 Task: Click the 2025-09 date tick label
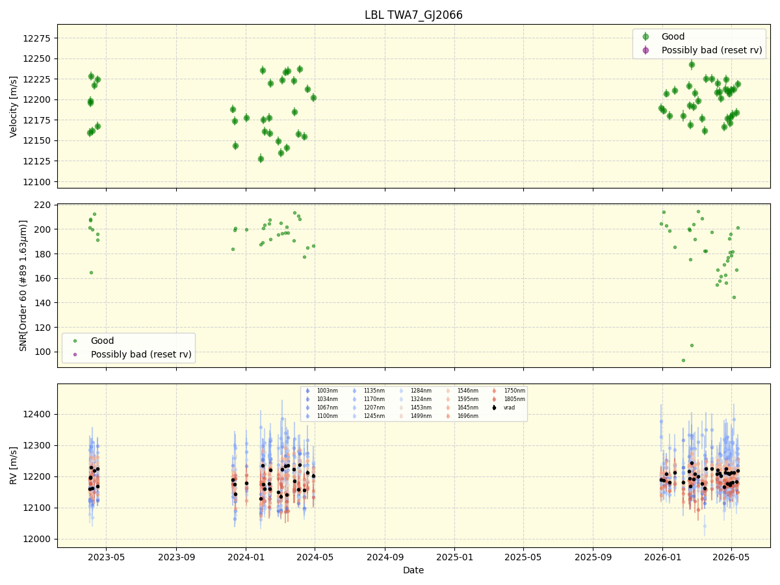click(x=593, y=556)
